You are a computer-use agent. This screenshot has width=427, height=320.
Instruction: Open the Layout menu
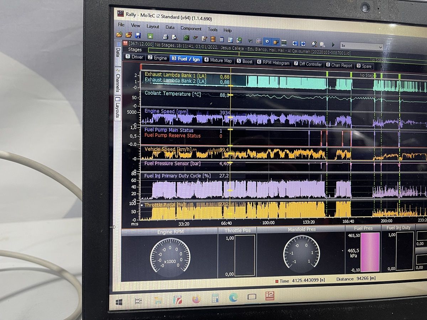point(153,27)
